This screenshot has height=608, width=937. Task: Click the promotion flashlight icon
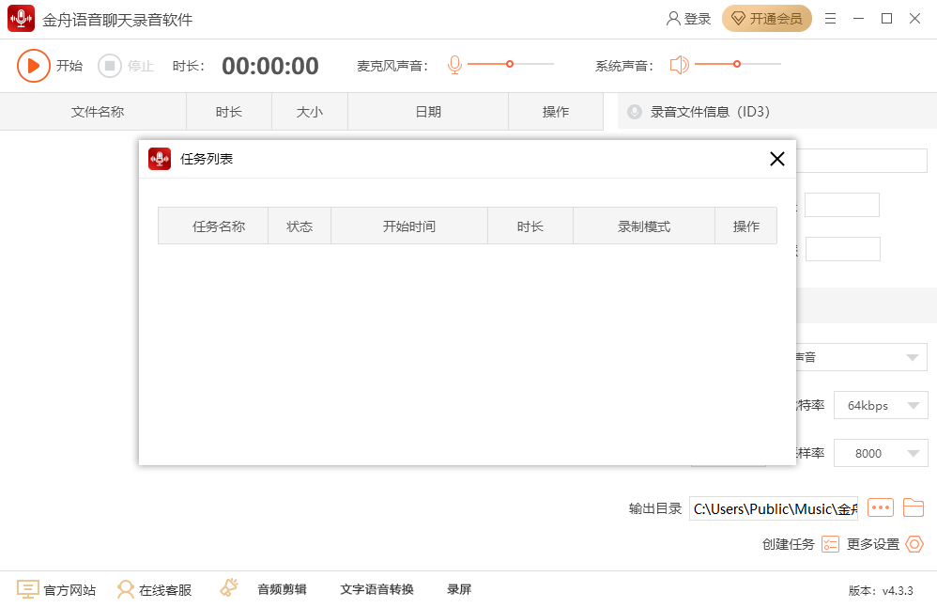pyautogui.click(x=229, y=587)
